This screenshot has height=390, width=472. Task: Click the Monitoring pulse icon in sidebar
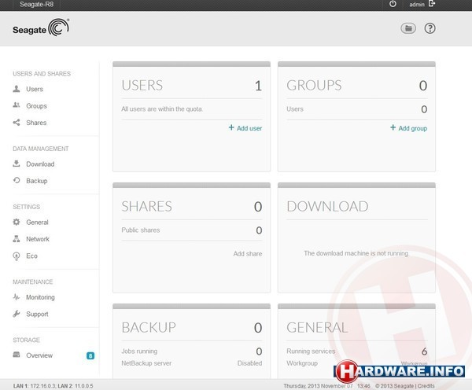(x=17, y=297)
